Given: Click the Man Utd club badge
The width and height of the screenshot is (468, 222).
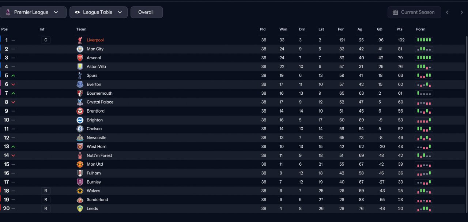Looking at the screenshot, I should pos(80,164).
